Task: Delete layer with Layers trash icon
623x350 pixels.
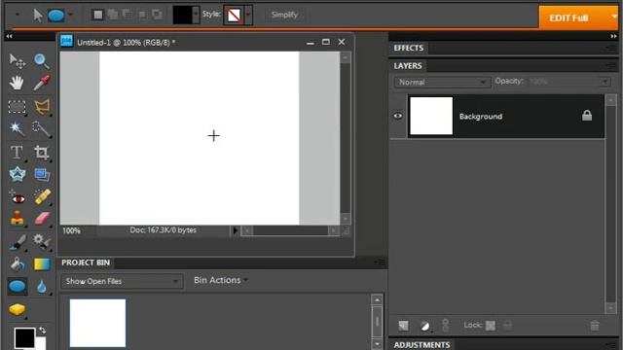Action: pos(595,326)
